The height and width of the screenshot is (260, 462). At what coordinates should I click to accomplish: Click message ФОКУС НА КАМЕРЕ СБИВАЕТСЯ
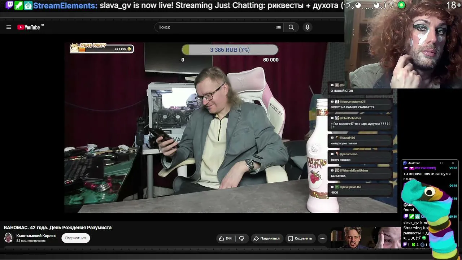(352, 107)
